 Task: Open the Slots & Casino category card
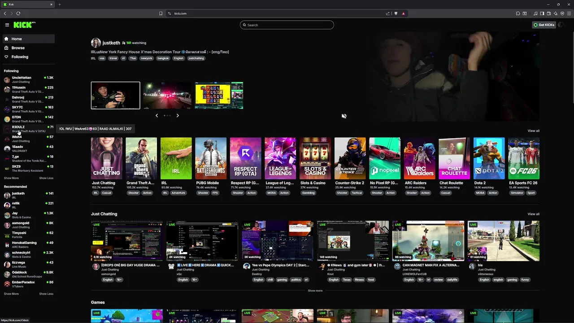(x=315, y=158)
